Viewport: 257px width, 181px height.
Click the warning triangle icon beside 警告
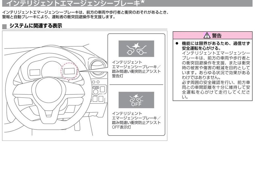point(207,35)
